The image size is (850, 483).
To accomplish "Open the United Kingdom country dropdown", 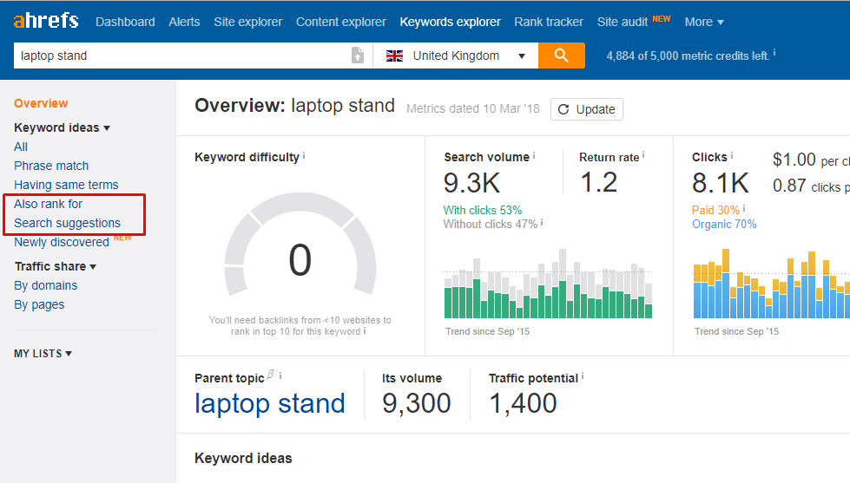I will pyautogui.click(x=455, y=55).
